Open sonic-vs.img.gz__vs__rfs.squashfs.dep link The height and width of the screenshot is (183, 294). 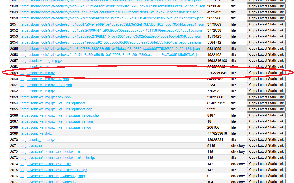tap(56, 109)
